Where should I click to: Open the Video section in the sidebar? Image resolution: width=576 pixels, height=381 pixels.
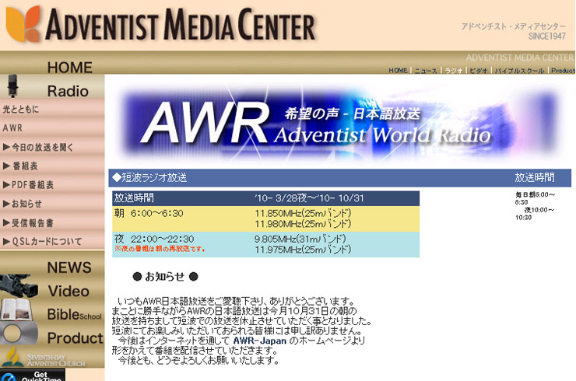(68, 291)
